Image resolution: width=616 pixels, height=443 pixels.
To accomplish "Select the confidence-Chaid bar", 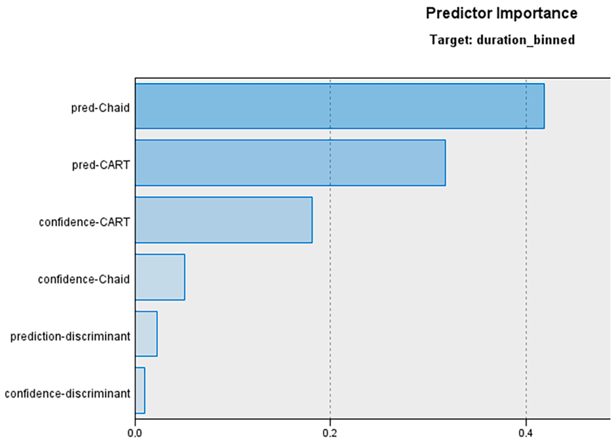I will coord(160,277).
